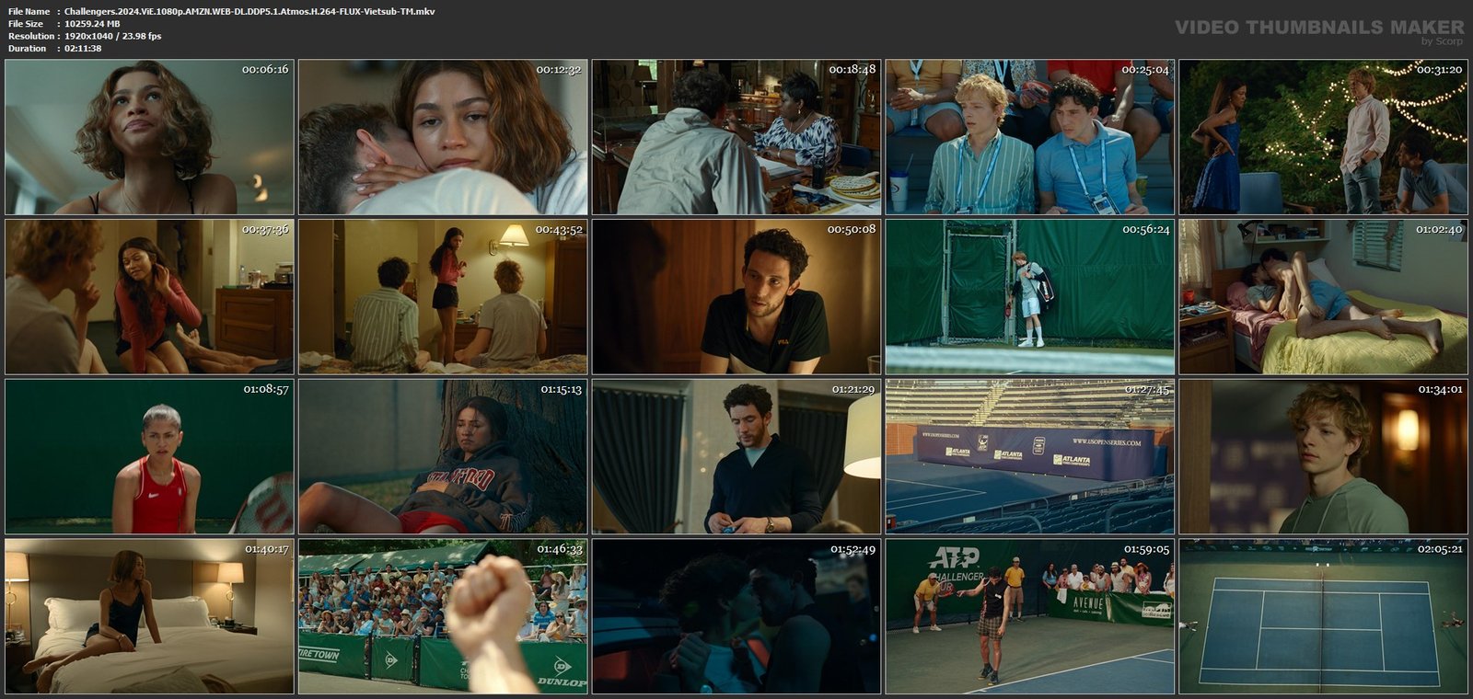Screen dimensions: 1473x699
Task: Click the Duration label
Action: 27,48
